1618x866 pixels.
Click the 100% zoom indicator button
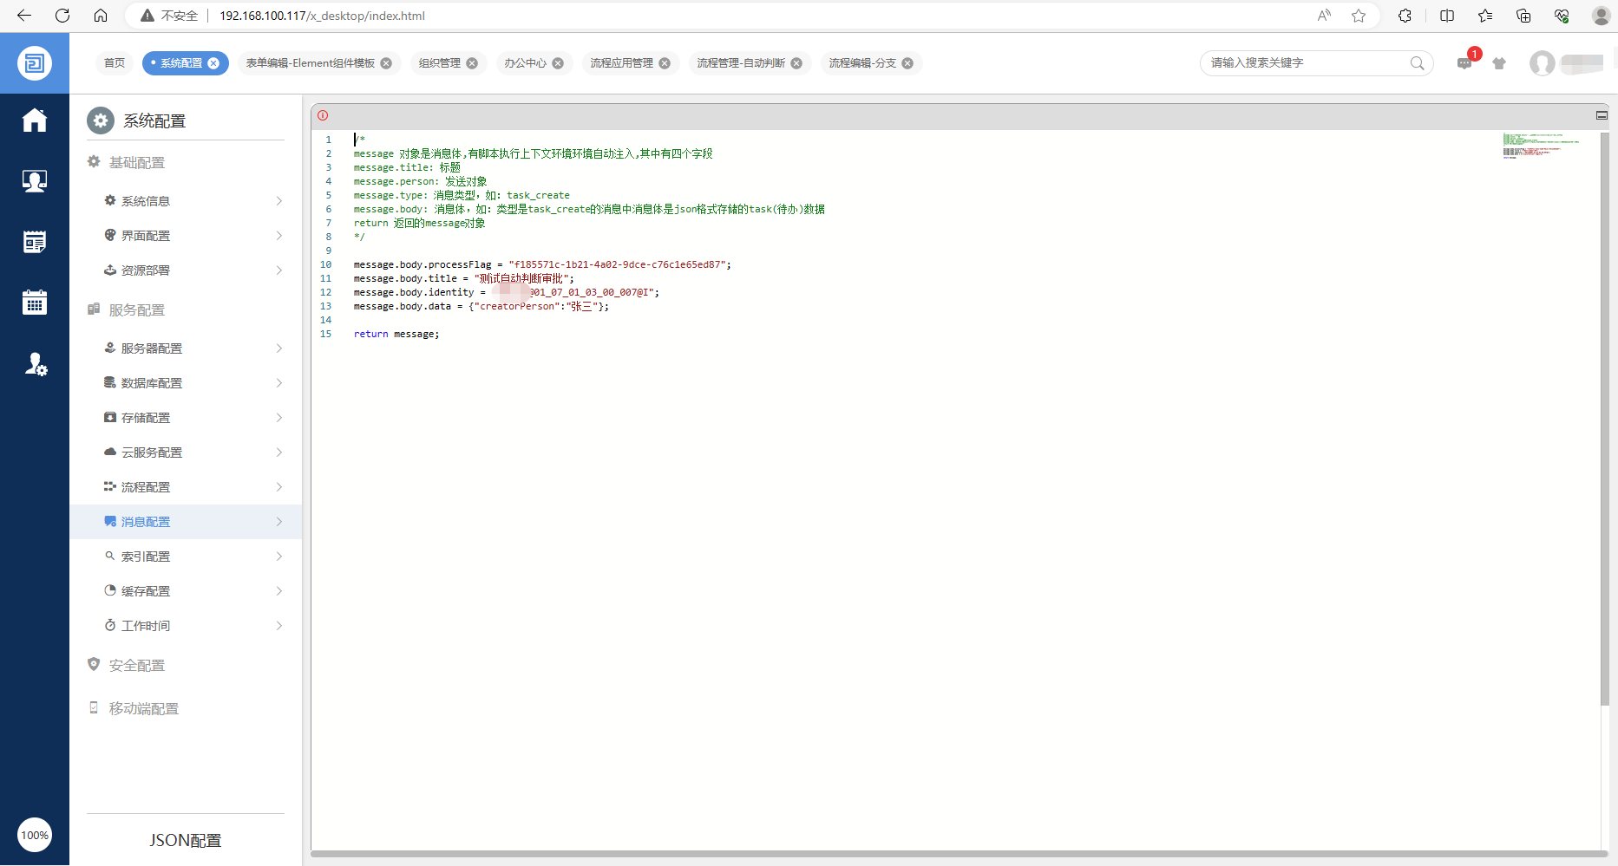[35, 835]
